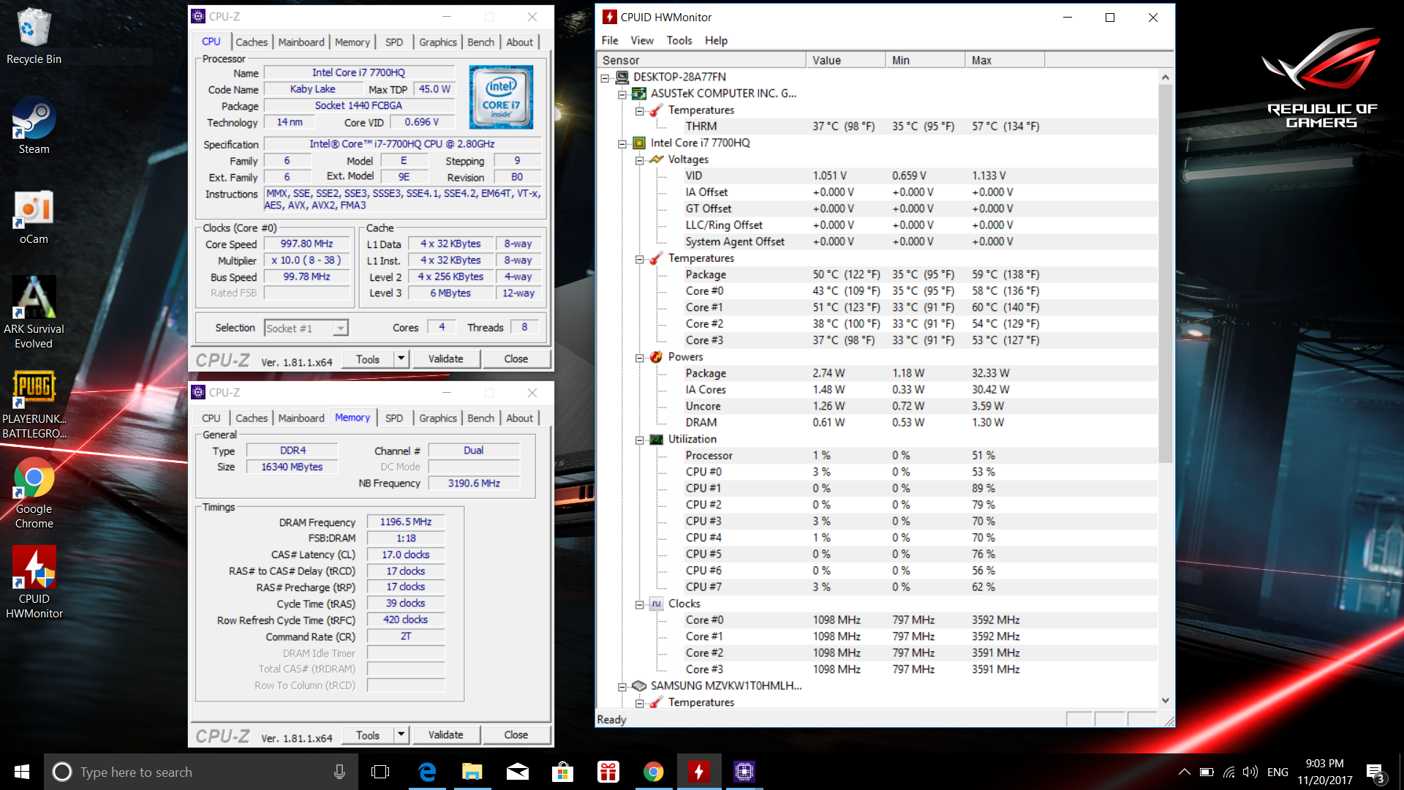The width and height of the screenshot is (1404, 790).
Task: Click the Value column header
Action: [846, 60]
